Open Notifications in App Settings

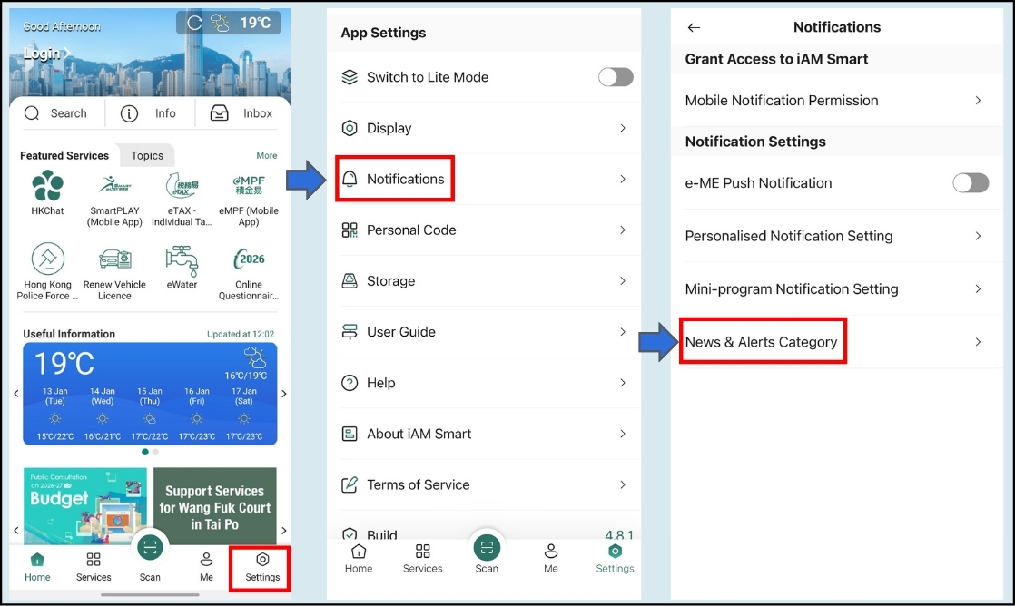click(x=405, y=179)
